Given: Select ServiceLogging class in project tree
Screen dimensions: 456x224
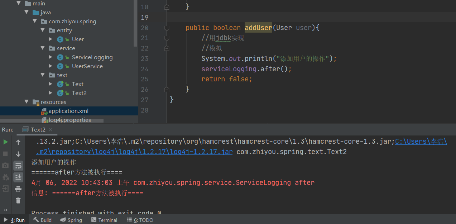Looking at the screenshot, I should pos(92,57).
